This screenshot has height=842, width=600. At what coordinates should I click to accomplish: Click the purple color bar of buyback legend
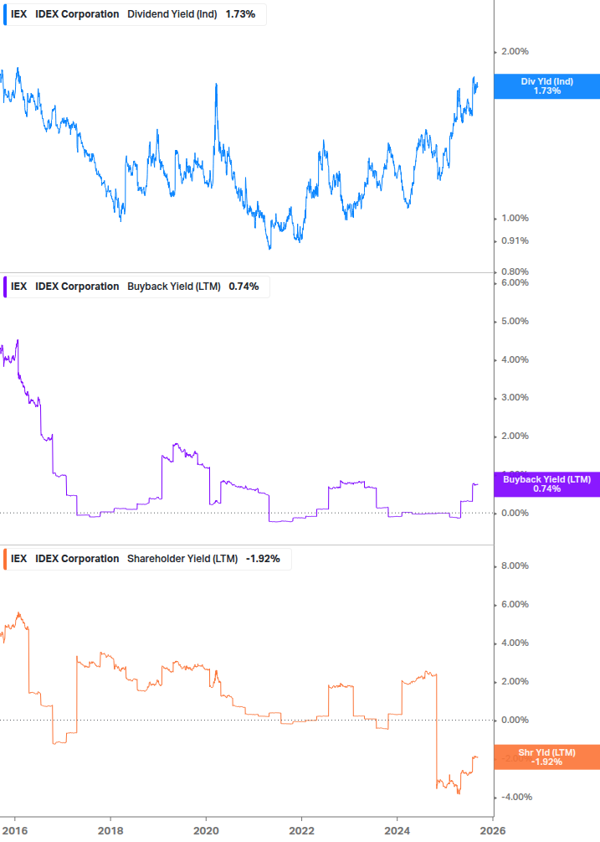5,287
